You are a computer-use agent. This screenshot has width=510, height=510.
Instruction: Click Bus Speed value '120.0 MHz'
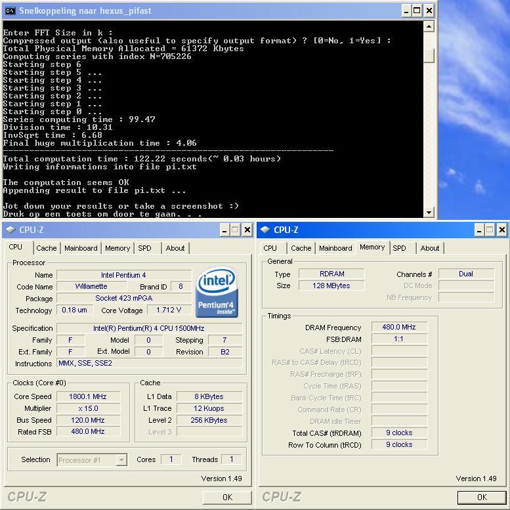[88, 420]
